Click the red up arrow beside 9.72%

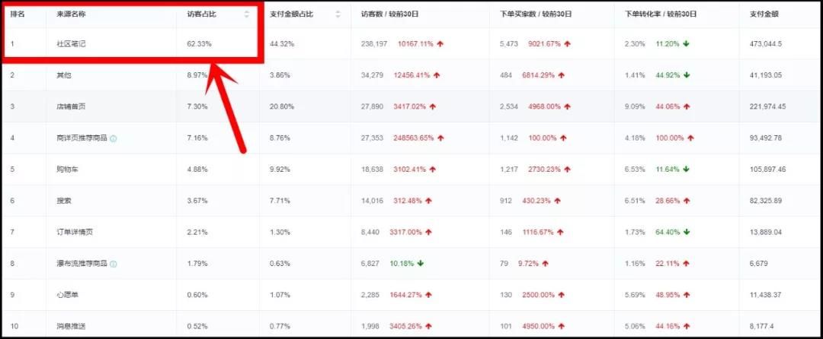pos(546,264)
